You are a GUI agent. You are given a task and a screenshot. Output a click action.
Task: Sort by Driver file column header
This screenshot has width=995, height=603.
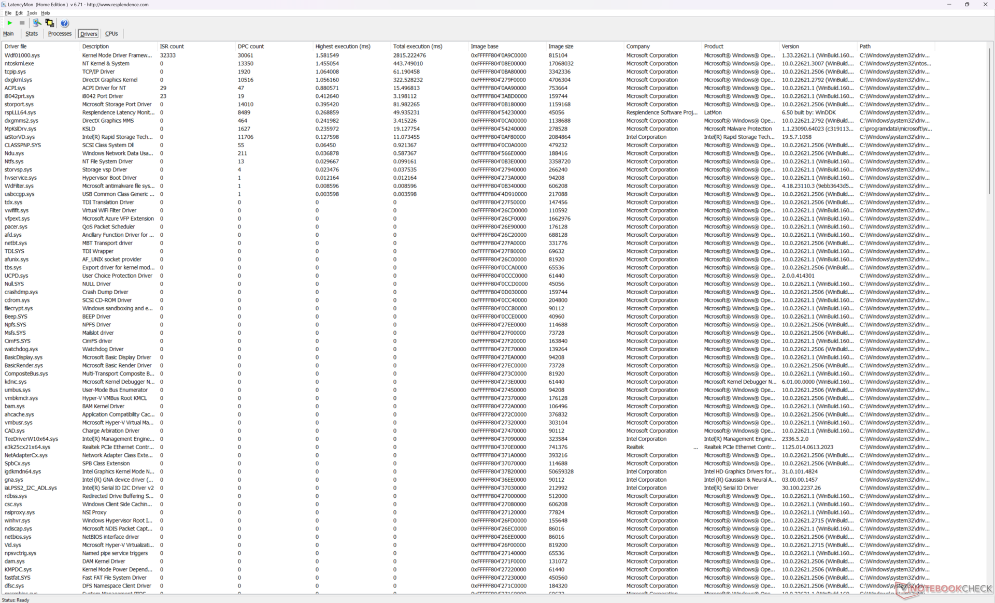16,46
